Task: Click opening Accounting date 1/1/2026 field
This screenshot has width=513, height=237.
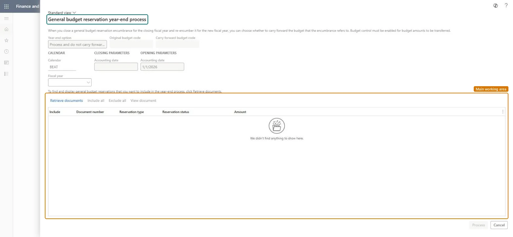Action: pyautogui.click(x=162, y=67)
